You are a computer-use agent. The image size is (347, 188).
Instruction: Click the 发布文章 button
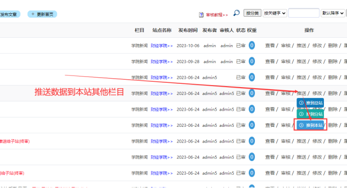(9, 14)
